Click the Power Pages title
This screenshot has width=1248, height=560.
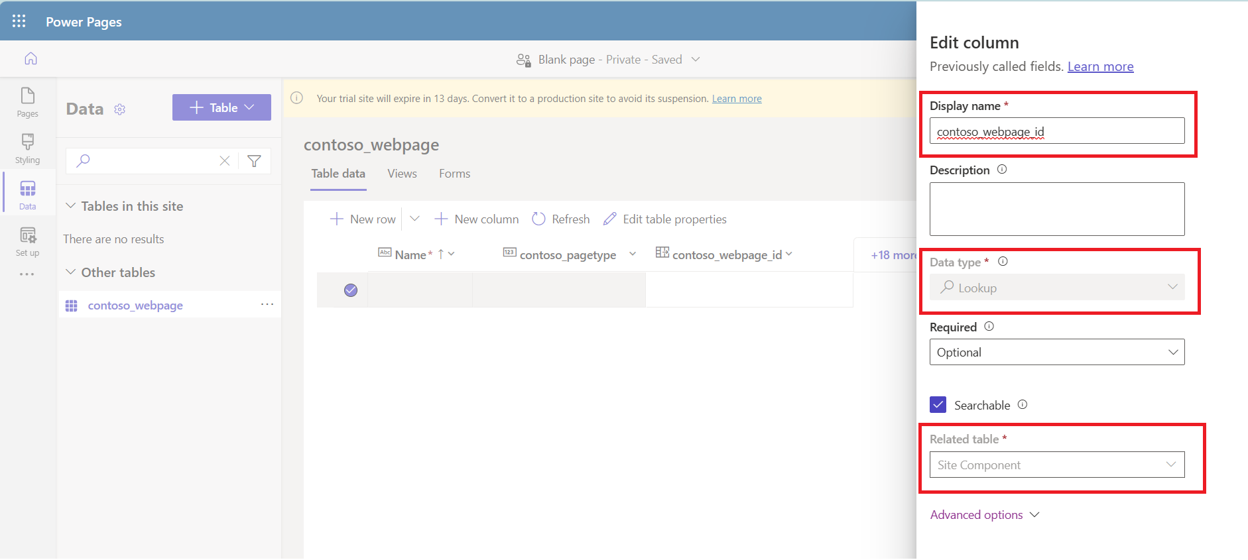tap(84, 22)
